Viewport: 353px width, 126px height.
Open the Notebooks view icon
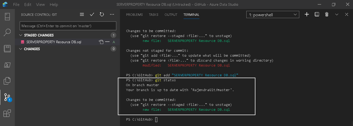coord(7,49)
